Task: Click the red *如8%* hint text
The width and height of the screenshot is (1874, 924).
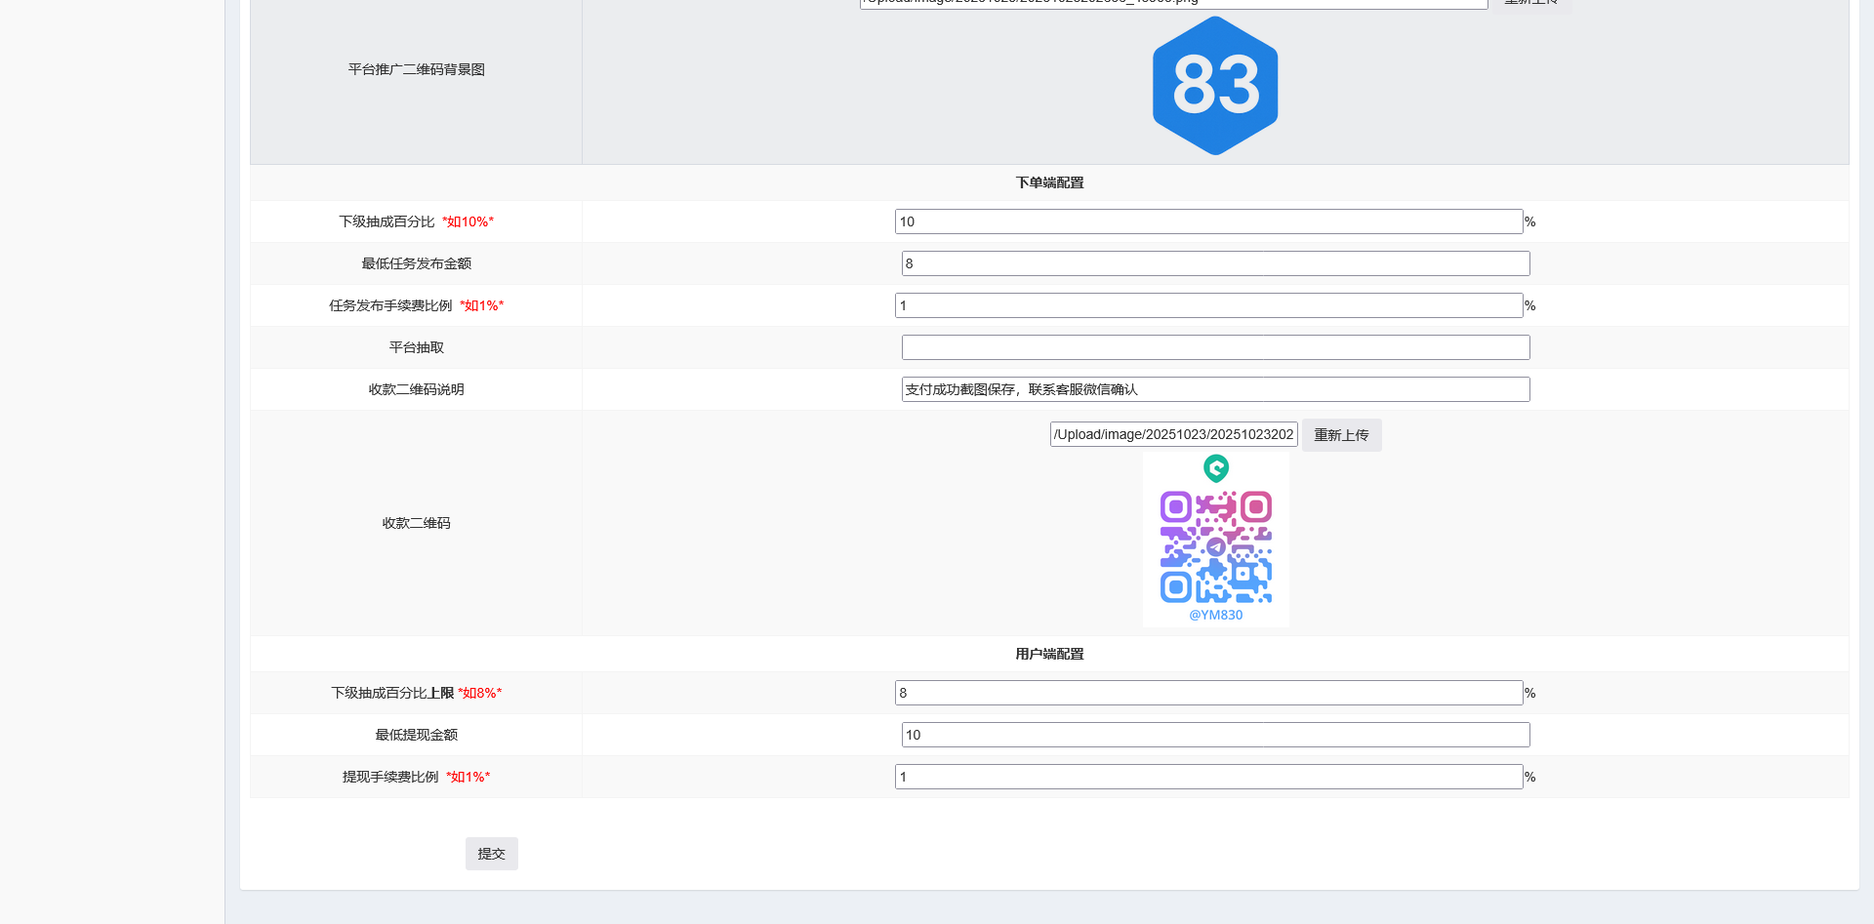Action: 479,693
